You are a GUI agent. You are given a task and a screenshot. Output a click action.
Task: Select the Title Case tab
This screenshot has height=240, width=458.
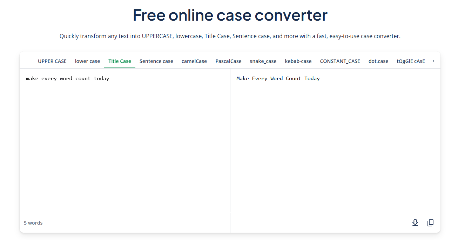click(120, 61)
